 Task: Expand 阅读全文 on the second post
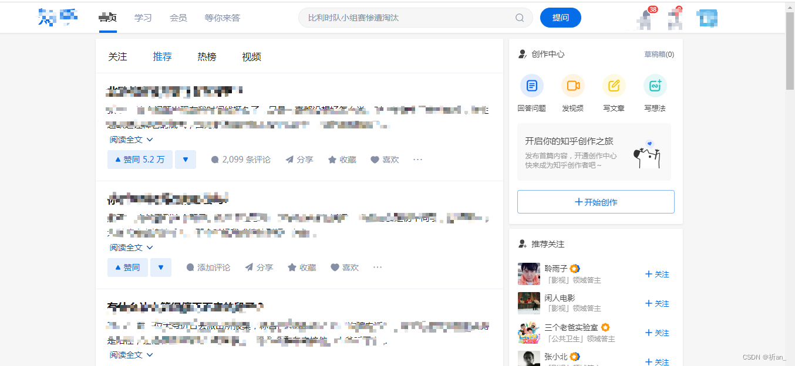(x=132, y=248)
